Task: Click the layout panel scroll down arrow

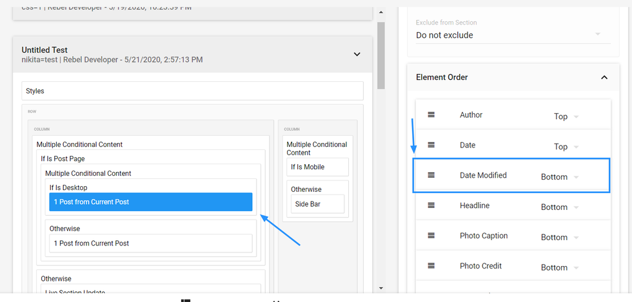Action: [x=380, y=288]
